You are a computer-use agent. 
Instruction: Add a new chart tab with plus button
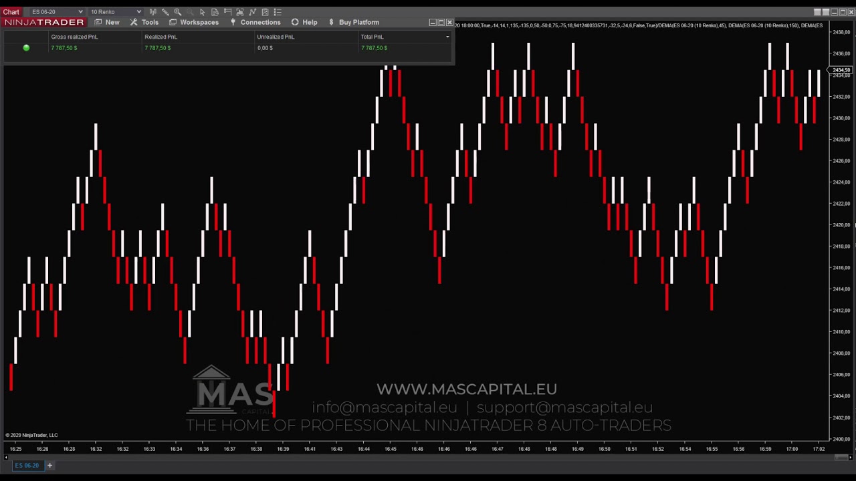(49, 465)
